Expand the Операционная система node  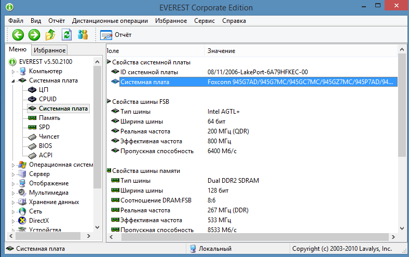pos(13,165)
